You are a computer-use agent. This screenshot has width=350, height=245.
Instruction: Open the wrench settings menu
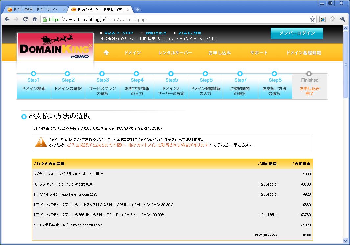(x=343, y=19)
